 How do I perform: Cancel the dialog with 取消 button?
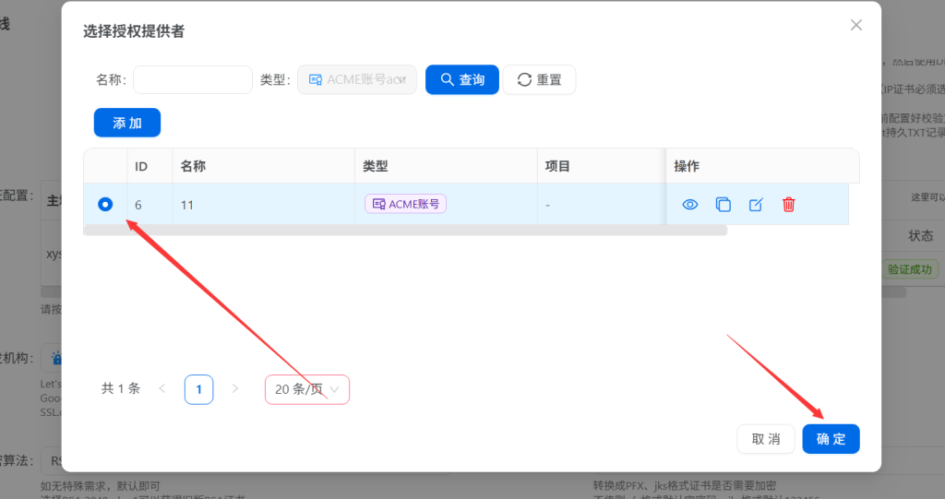[766, 439]
